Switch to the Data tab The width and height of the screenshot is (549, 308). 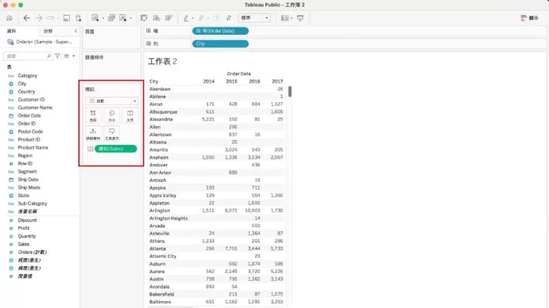click(x=12, y=31)
